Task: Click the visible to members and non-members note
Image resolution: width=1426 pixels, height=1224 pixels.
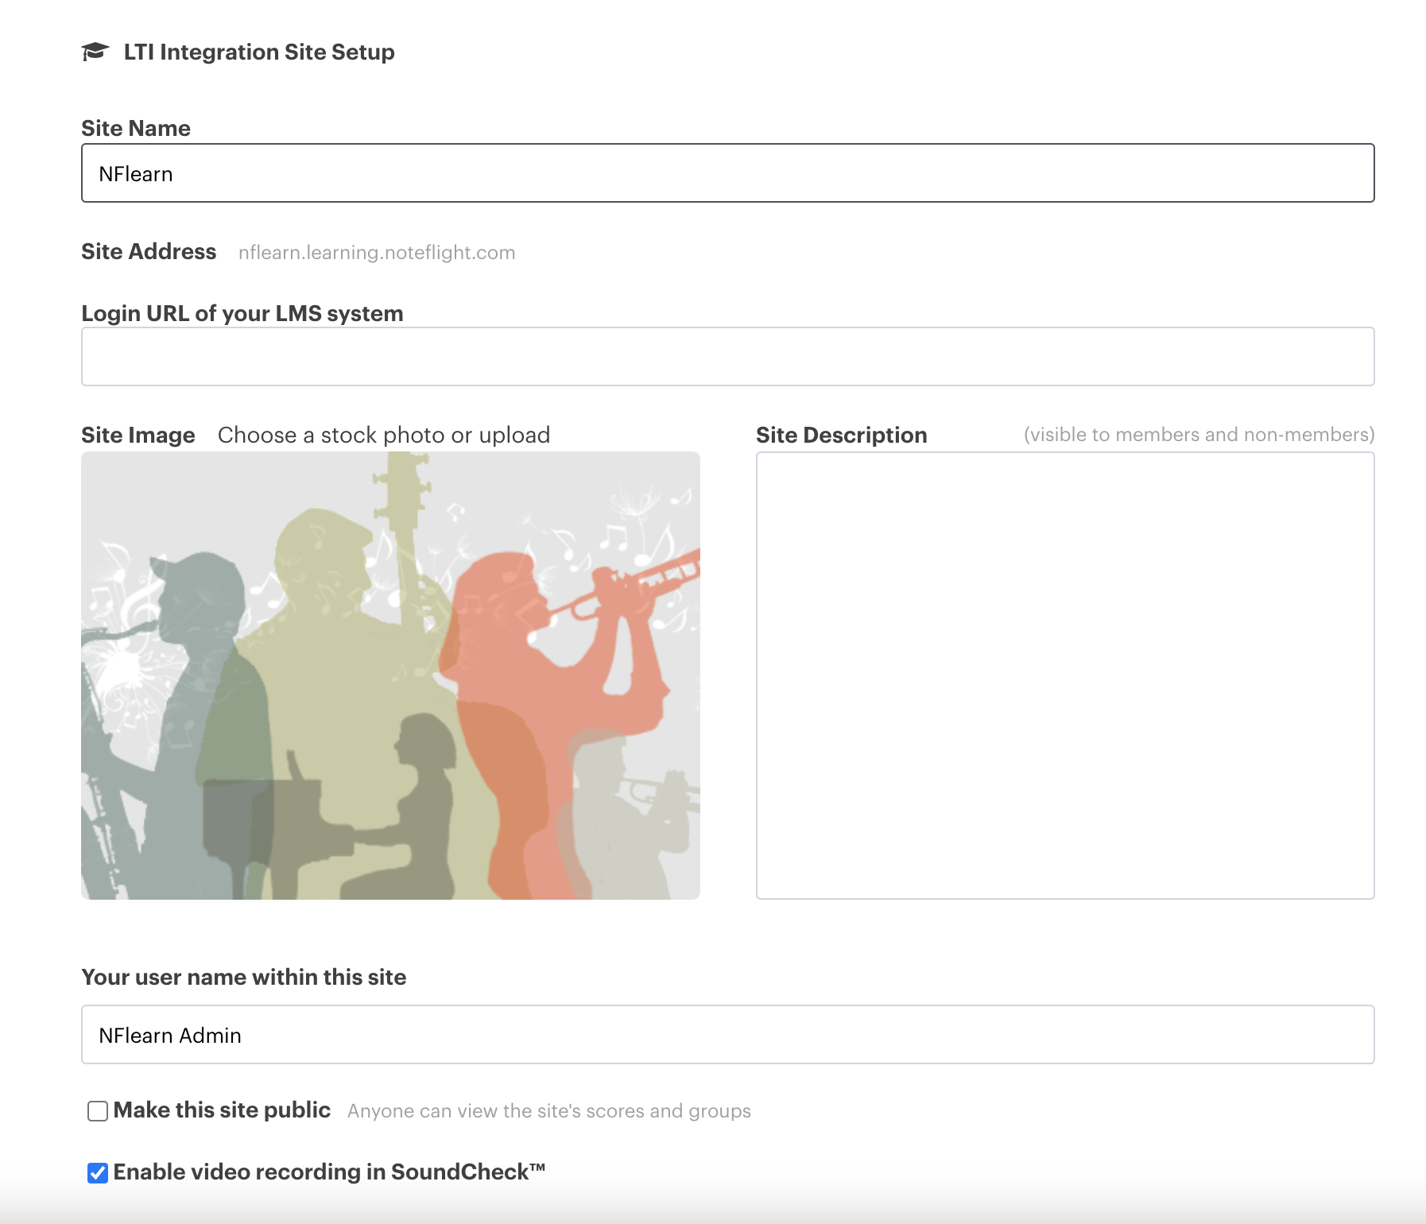Action: click(1199, 435)
